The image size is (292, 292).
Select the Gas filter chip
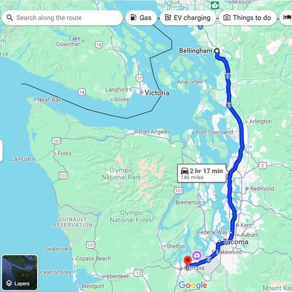tap(141, 18)
